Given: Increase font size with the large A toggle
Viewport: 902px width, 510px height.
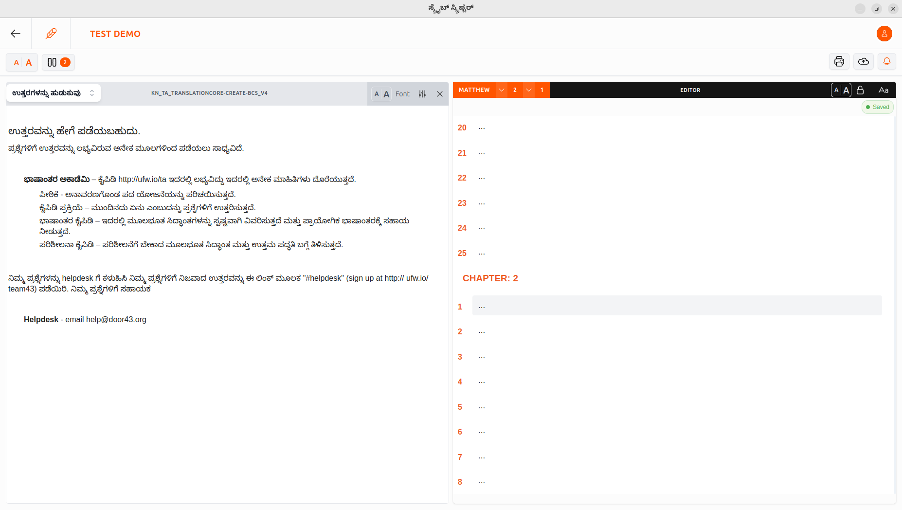Looking at the screenshot, I should [29, 62].
